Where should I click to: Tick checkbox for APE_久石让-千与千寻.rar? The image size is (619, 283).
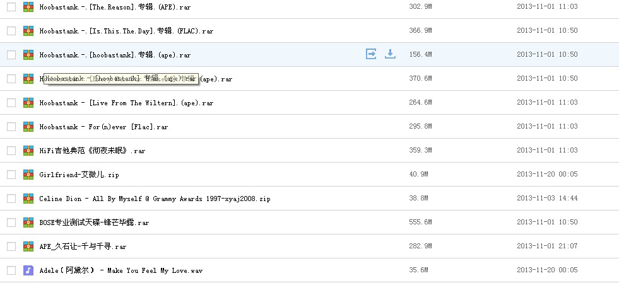[11, 246]
